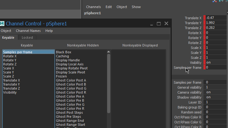Open the Channels menu in Channel Box
Viewport: 228px width, 128px height.
[x=93, y=7]
